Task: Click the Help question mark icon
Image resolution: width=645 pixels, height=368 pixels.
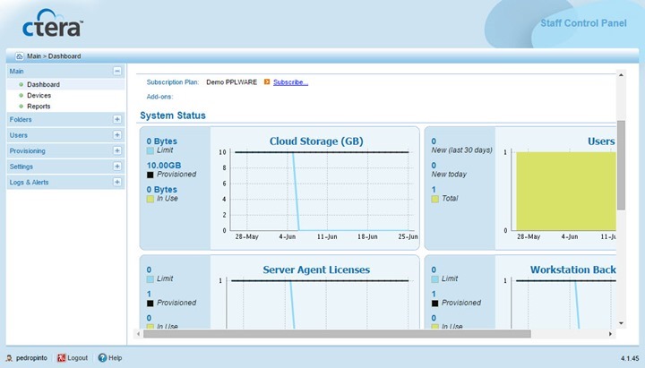Action: (x=102, y=358)
